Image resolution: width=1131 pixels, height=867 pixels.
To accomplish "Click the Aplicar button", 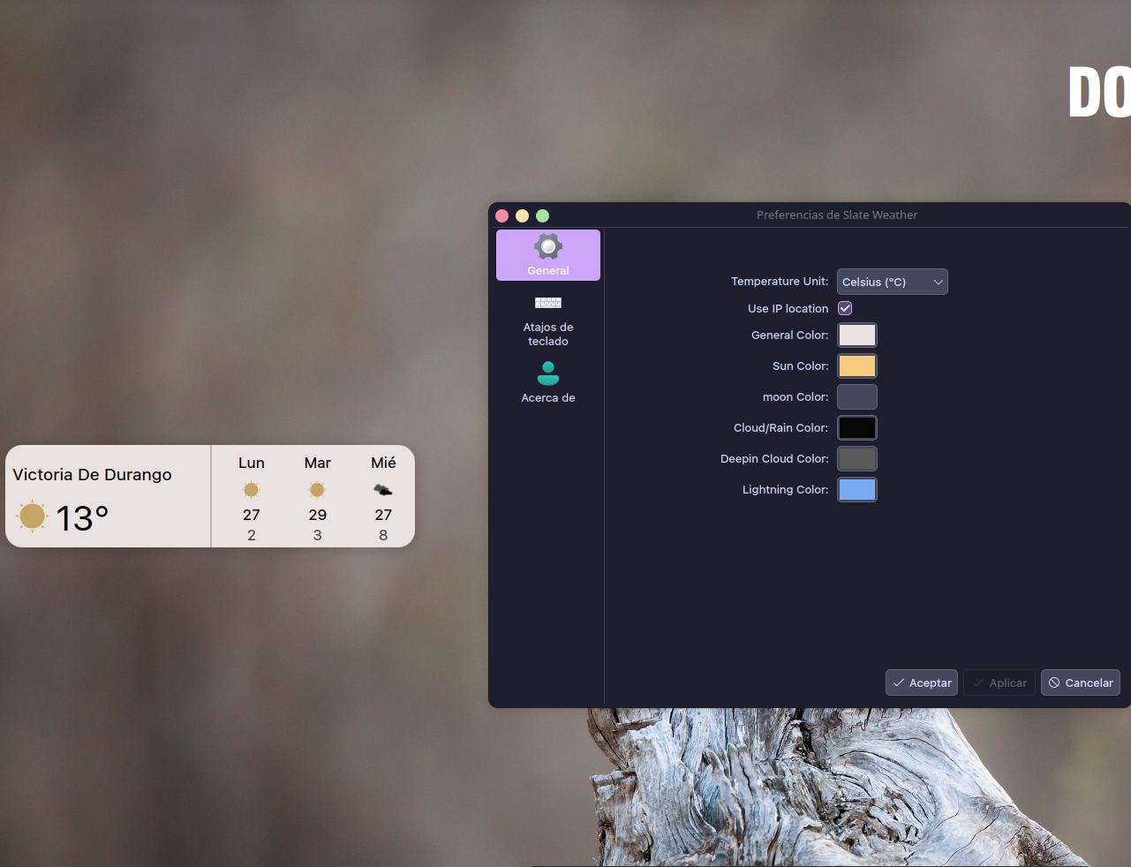I will click(999, 682).
